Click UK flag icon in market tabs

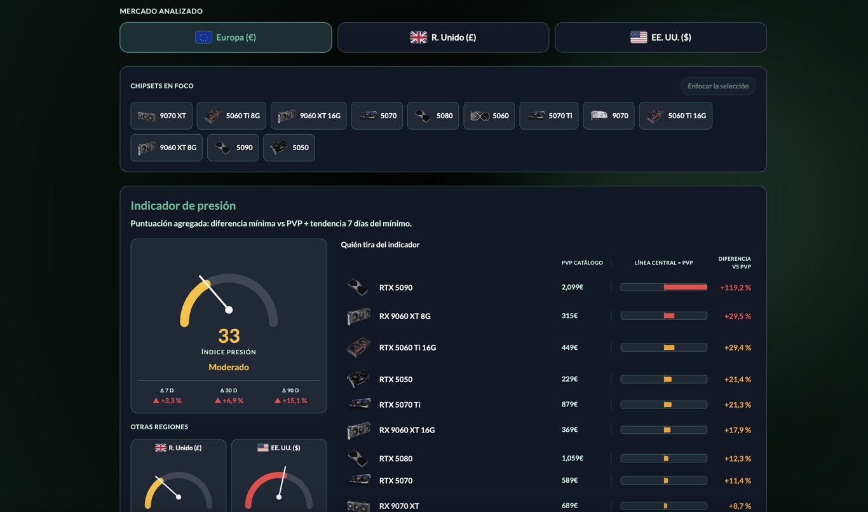(419, 38)
